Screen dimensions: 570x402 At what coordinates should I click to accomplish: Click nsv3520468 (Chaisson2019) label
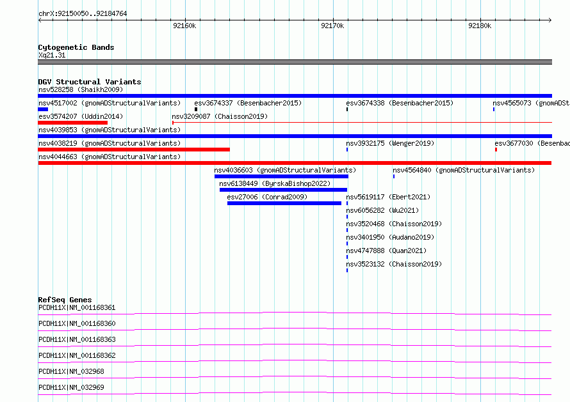pos(394,224)
